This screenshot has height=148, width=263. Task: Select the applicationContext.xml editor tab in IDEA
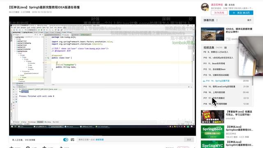[x=53, y=35]
